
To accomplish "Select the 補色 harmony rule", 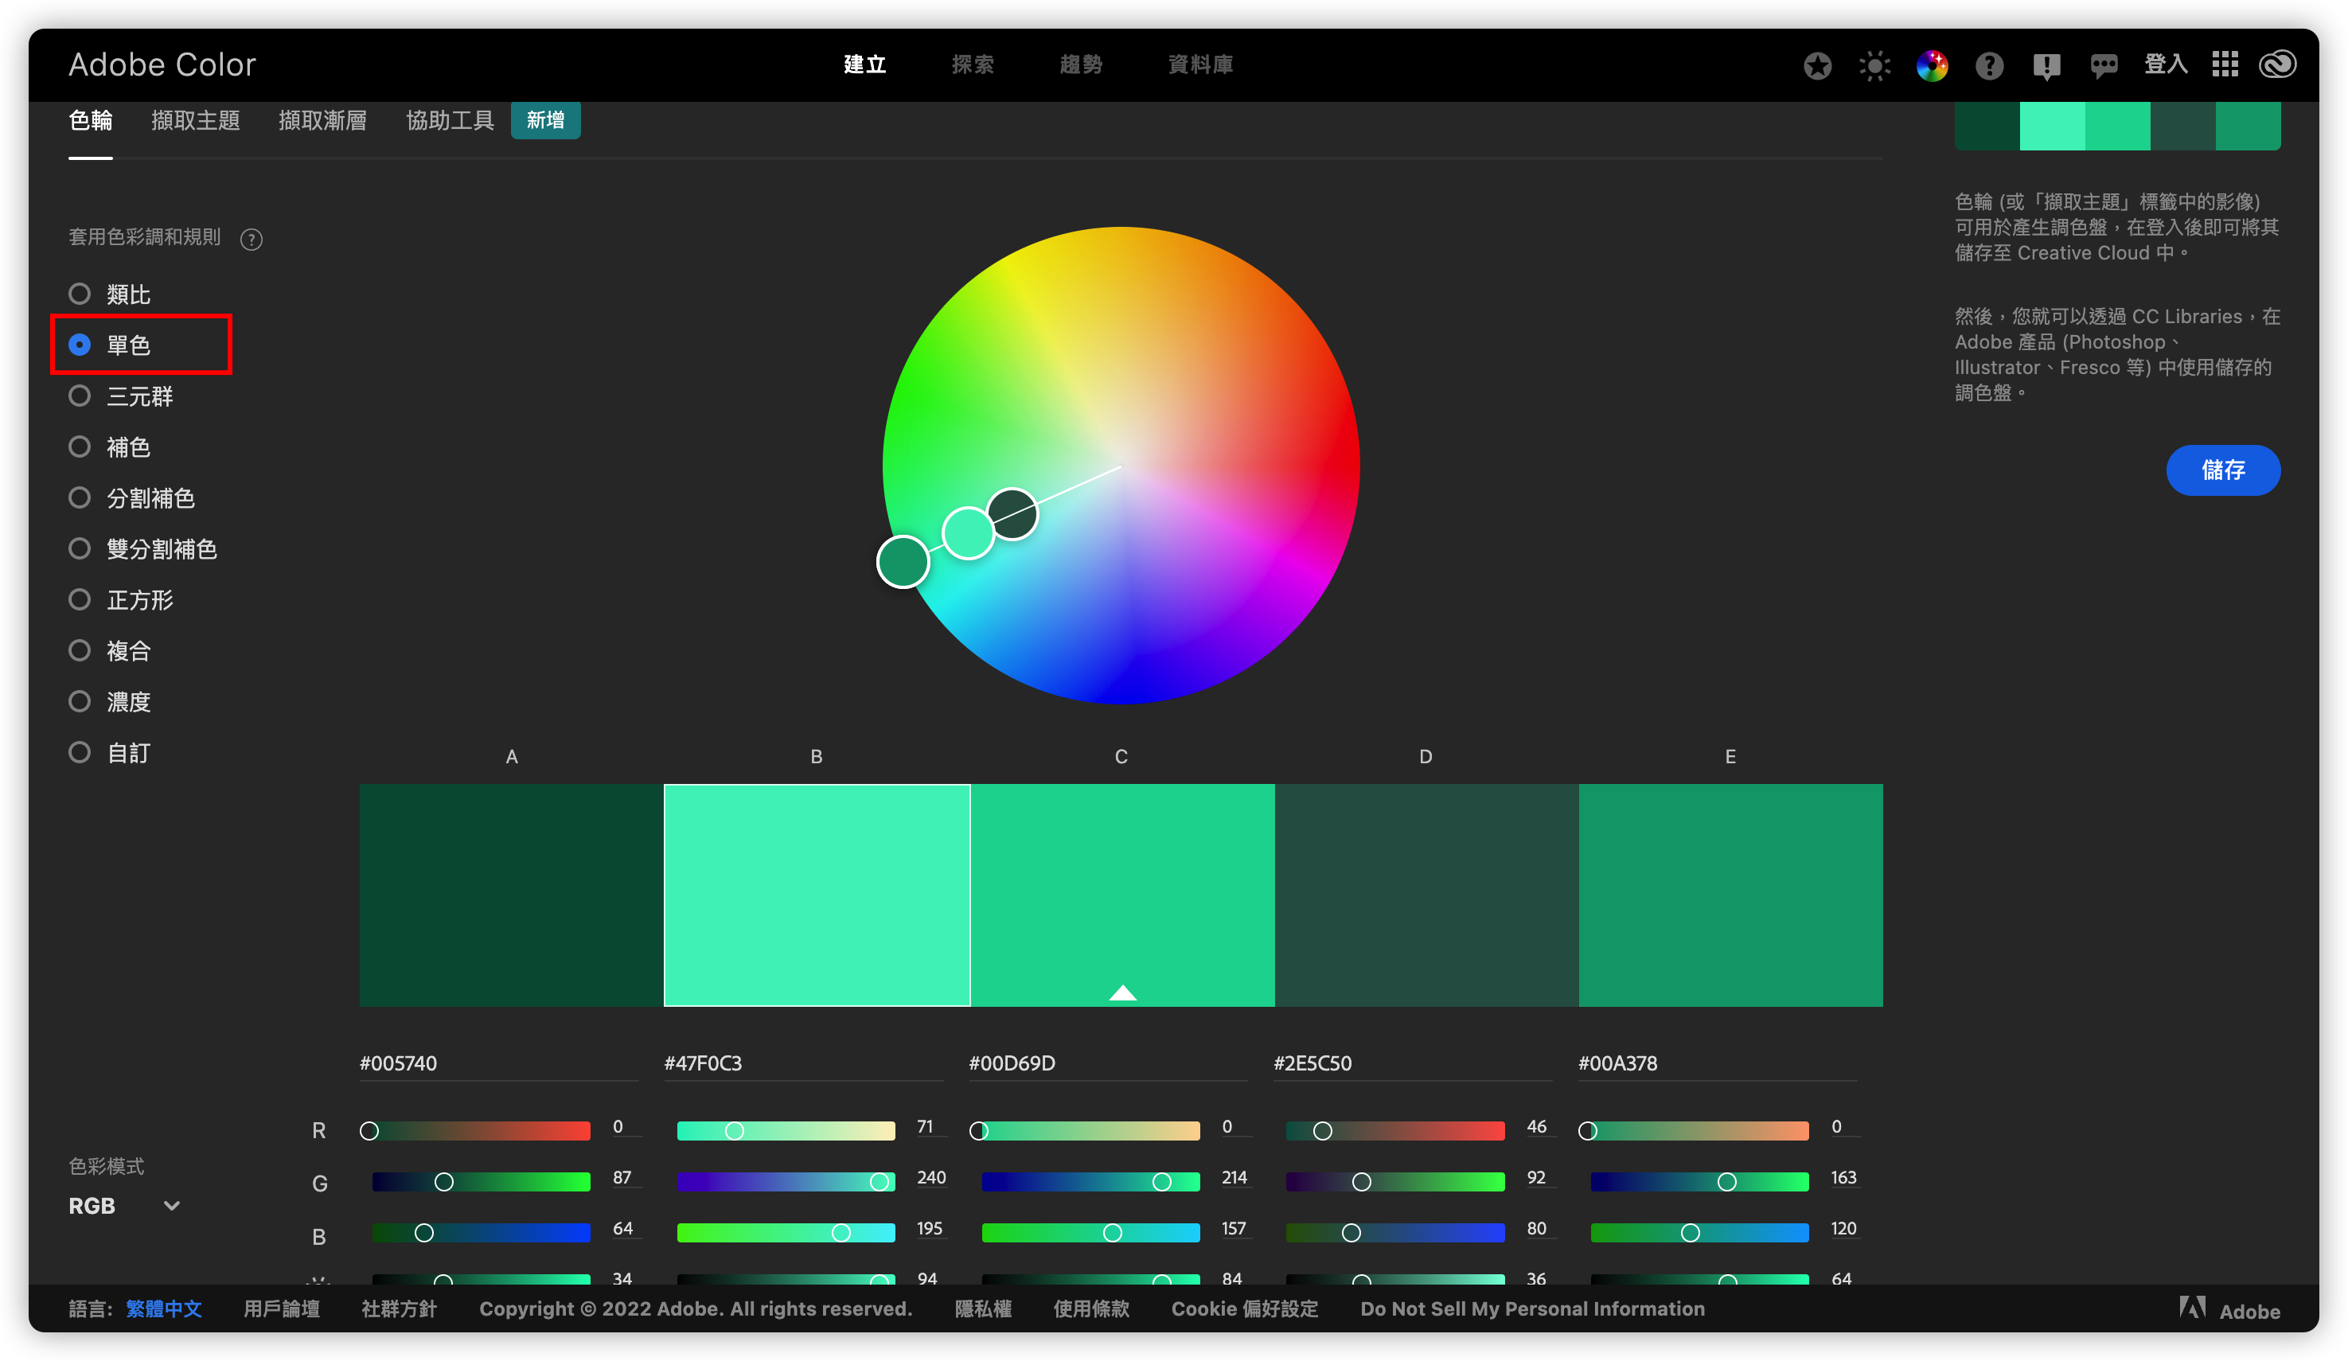I will (x=110, y=447).
